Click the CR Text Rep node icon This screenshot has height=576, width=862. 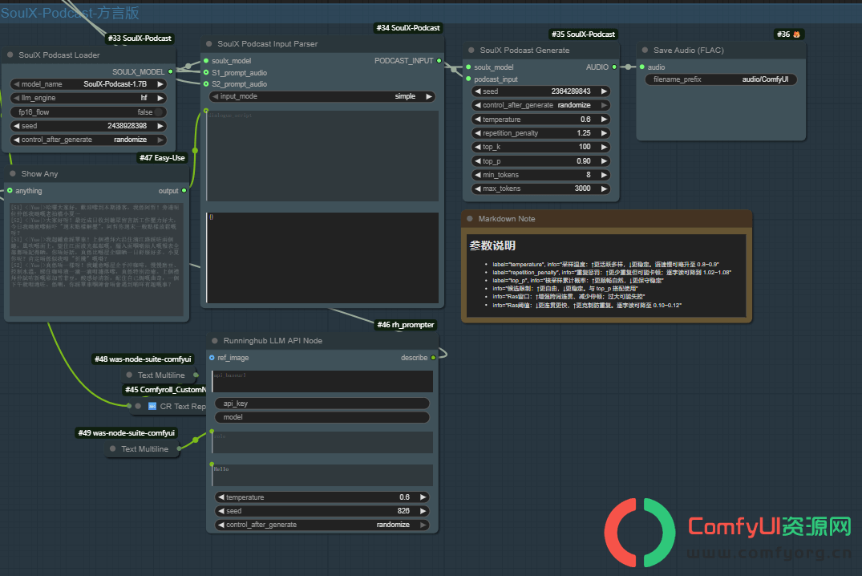coord(152,406)
